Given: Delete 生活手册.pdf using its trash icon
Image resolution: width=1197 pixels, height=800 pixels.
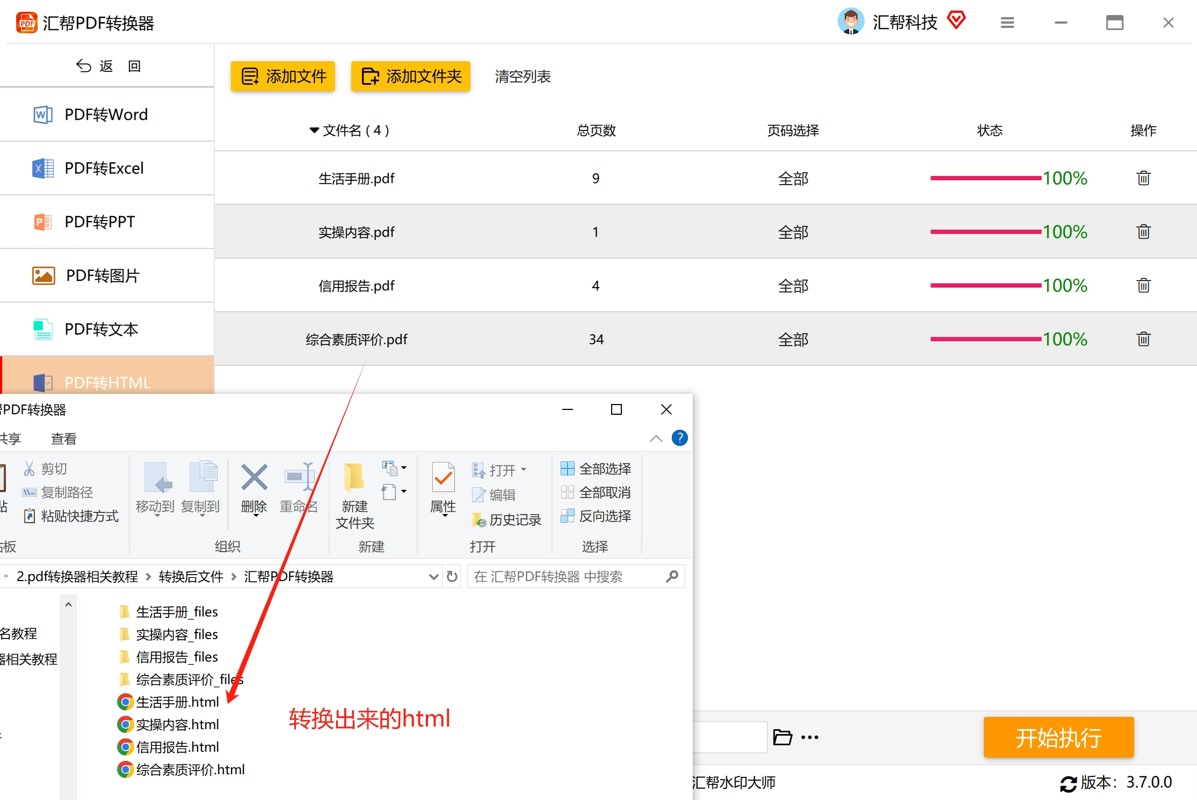Looking at the screenshot, I should 1143,178.
